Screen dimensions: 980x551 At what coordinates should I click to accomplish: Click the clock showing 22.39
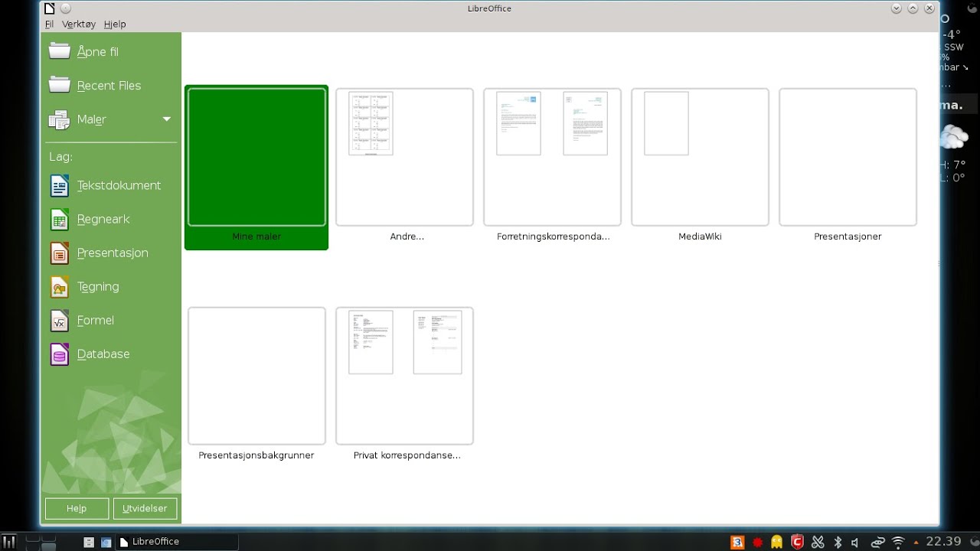(943, 541)
